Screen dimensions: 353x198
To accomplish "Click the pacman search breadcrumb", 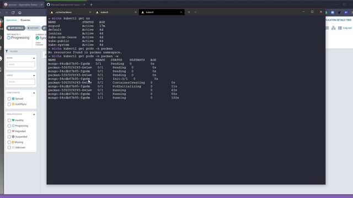I will (25, 20).
